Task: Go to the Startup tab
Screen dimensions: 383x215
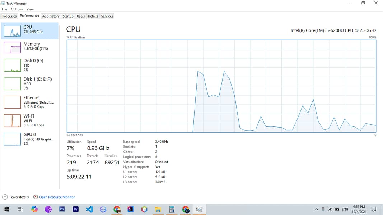Action: click(68, 16)
